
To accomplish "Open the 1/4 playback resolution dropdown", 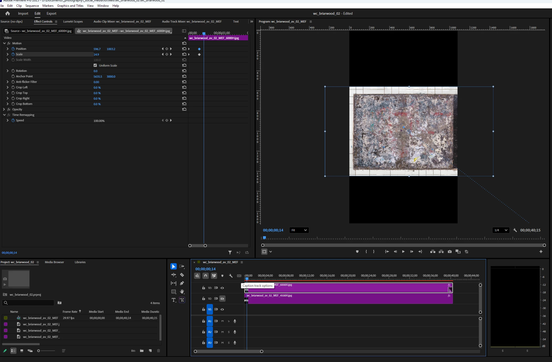I will [x=501, y=230].
